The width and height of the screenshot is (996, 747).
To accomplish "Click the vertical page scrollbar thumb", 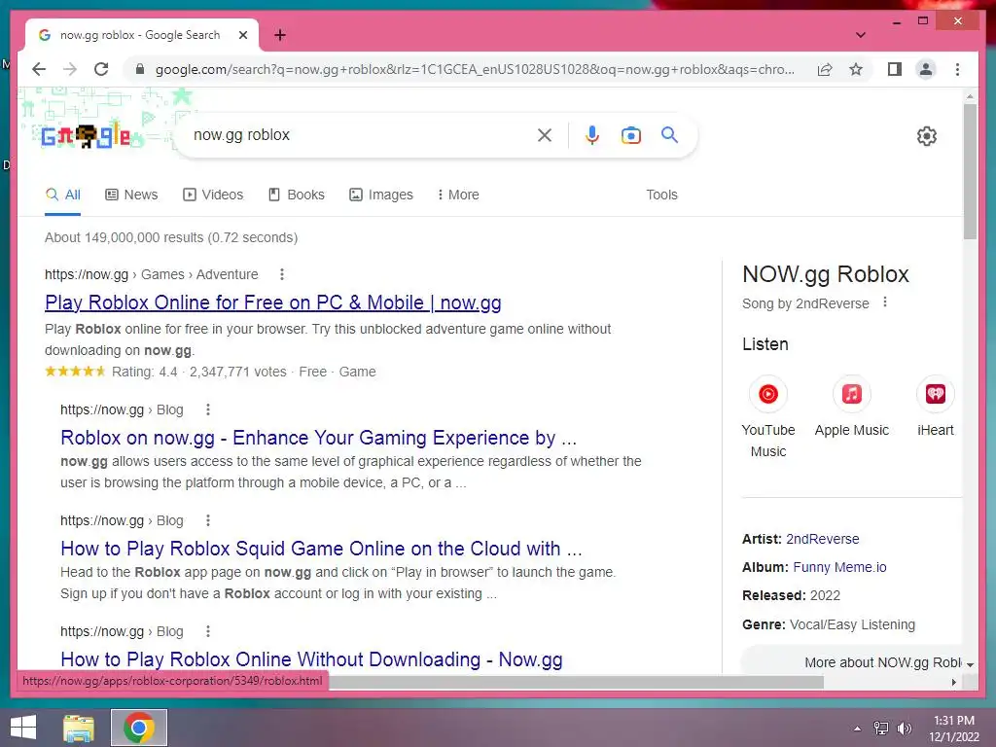I will coord(970,171).
